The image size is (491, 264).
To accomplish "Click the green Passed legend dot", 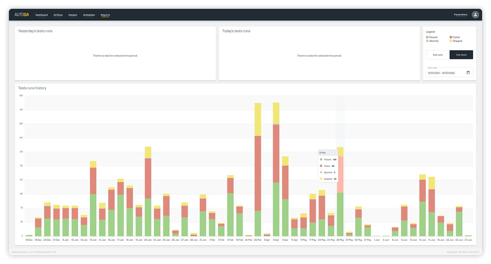I will tap(427, 37).
